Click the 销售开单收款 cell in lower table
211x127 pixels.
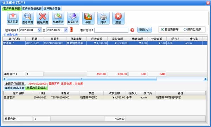[x=91, y=97]
